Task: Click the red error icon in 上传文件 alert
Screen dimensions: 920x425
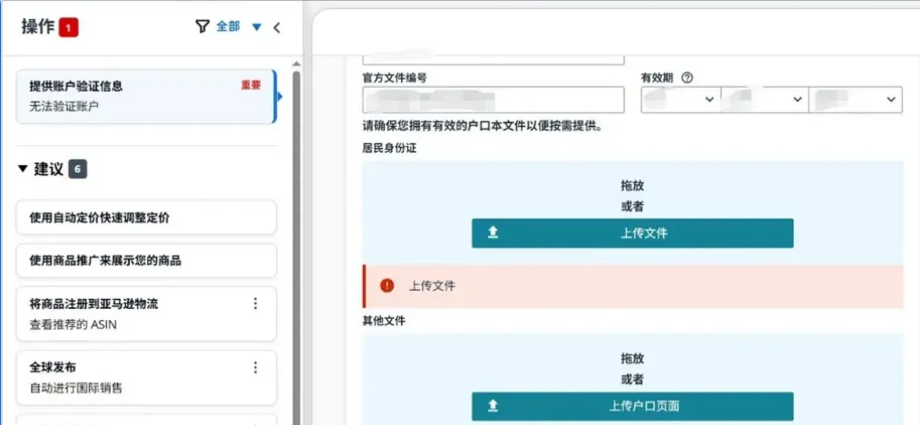Action: point(387,285)
